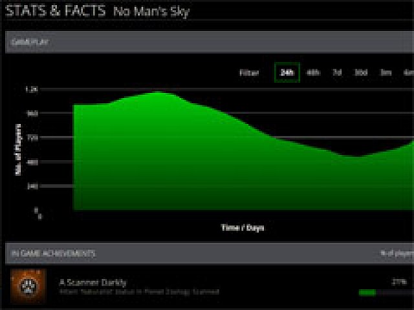Select the 7d filter option
This screenshot has height=310, width=414.
click(337, 72)
